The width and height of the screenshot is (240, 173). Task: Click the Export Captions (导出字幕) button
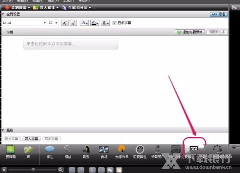coord(51,138)
